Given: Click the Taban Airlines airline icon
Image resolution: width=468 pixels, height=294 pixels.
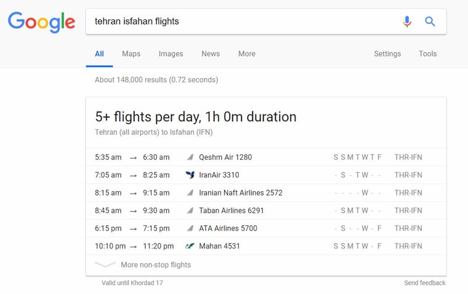Looking at the screenshot, I should click(190, 210).
